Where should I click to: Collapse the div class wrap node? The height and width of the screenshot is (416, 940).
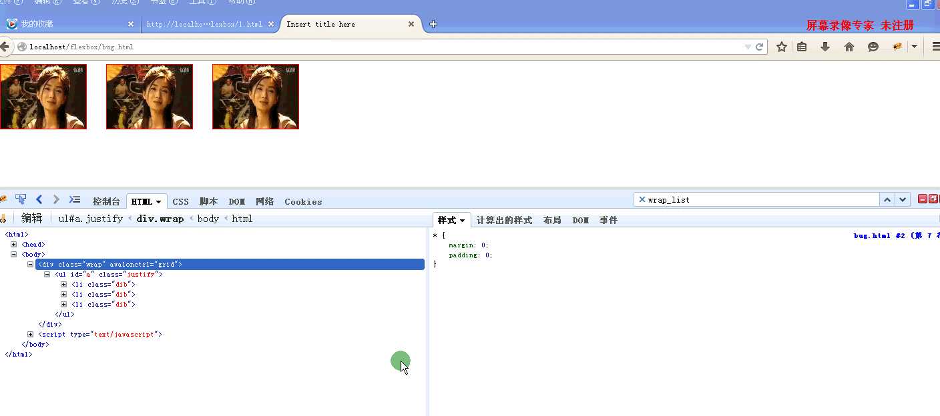31,265
